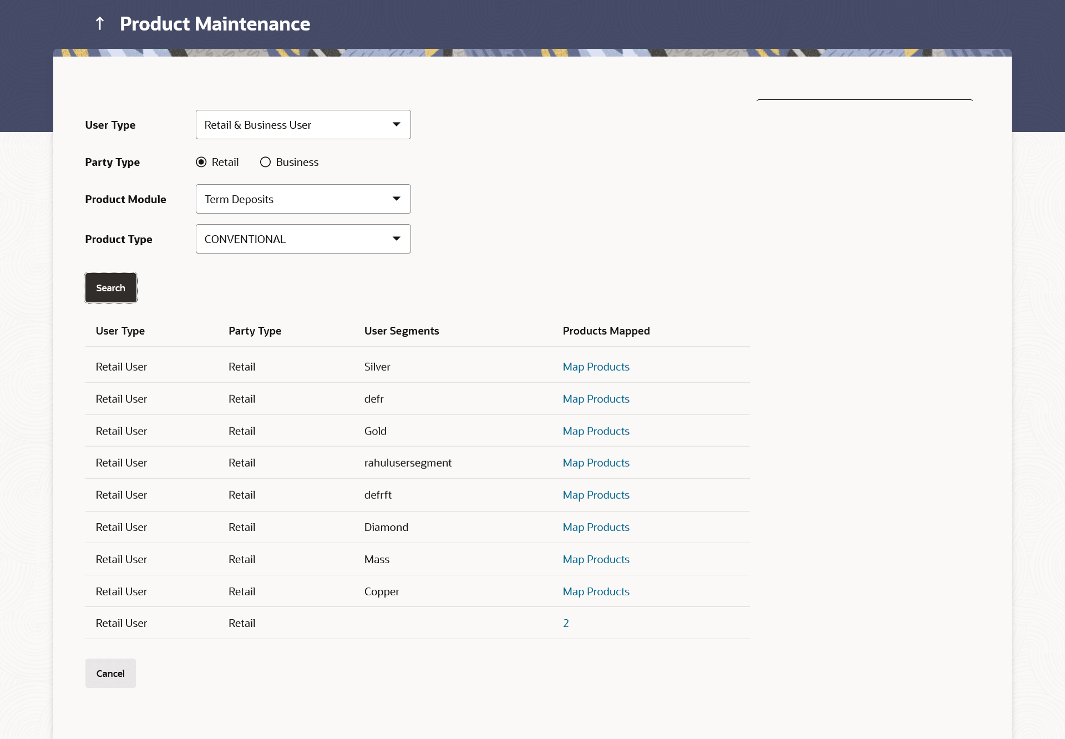
Task: Click the Products Mapped column header
Action: click(606, 331)
